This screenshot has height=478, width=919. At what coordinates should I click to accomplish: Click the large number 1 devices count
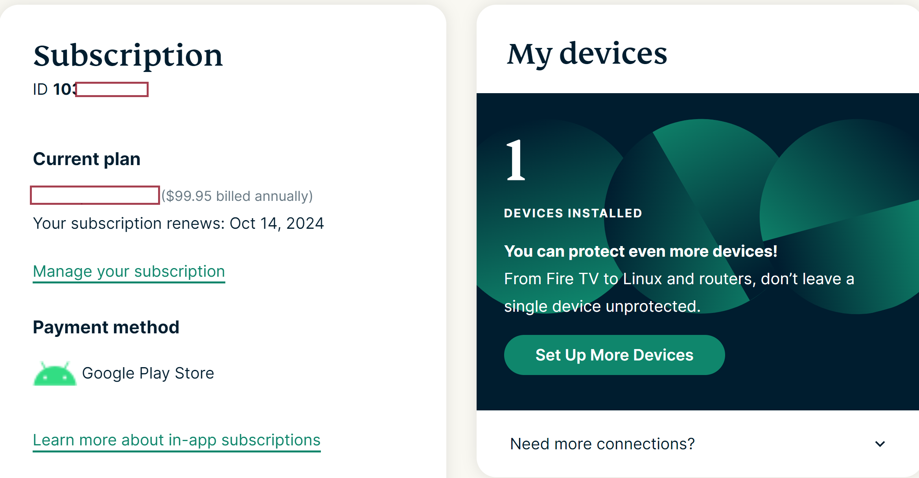[516, 160]
